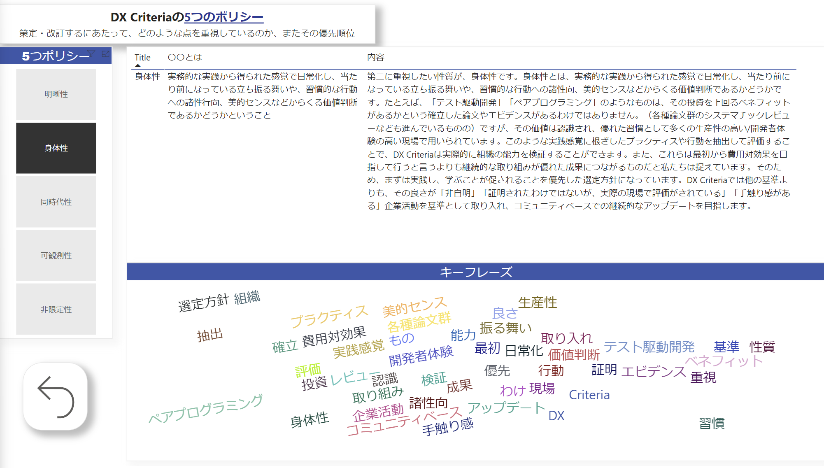Select 企業活動 in the word cloud
824x468 pixels.
[x=378, y=412]
